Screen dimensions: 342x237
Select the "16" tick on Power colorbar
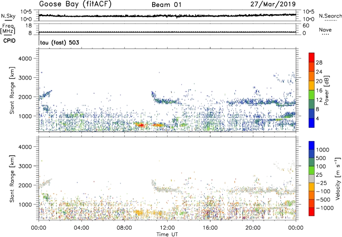point(319,91)
